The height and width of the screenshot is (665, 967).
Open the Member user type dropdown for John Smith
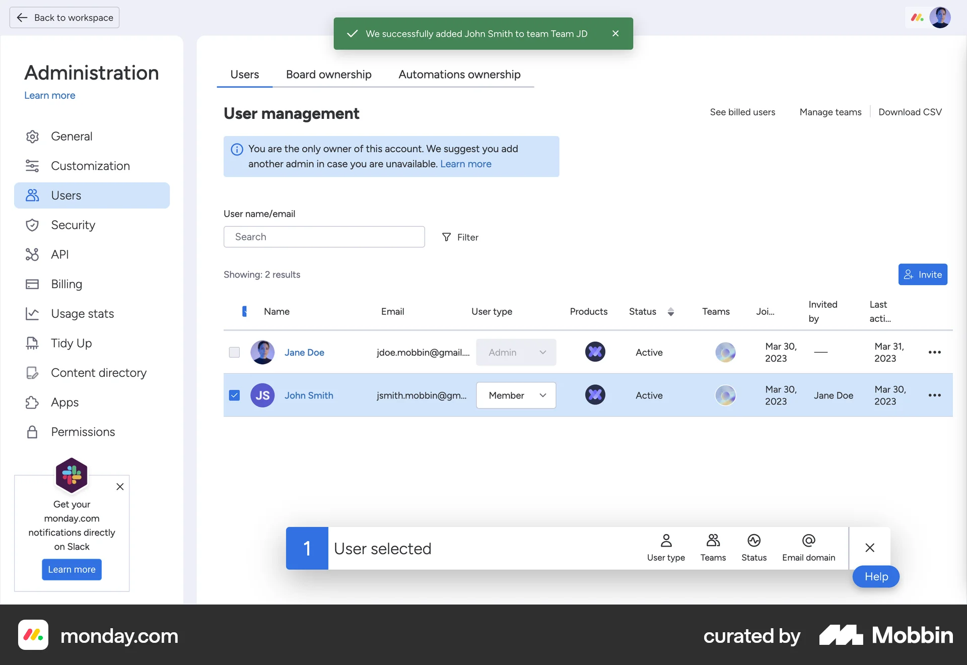(x=515, y=395)
